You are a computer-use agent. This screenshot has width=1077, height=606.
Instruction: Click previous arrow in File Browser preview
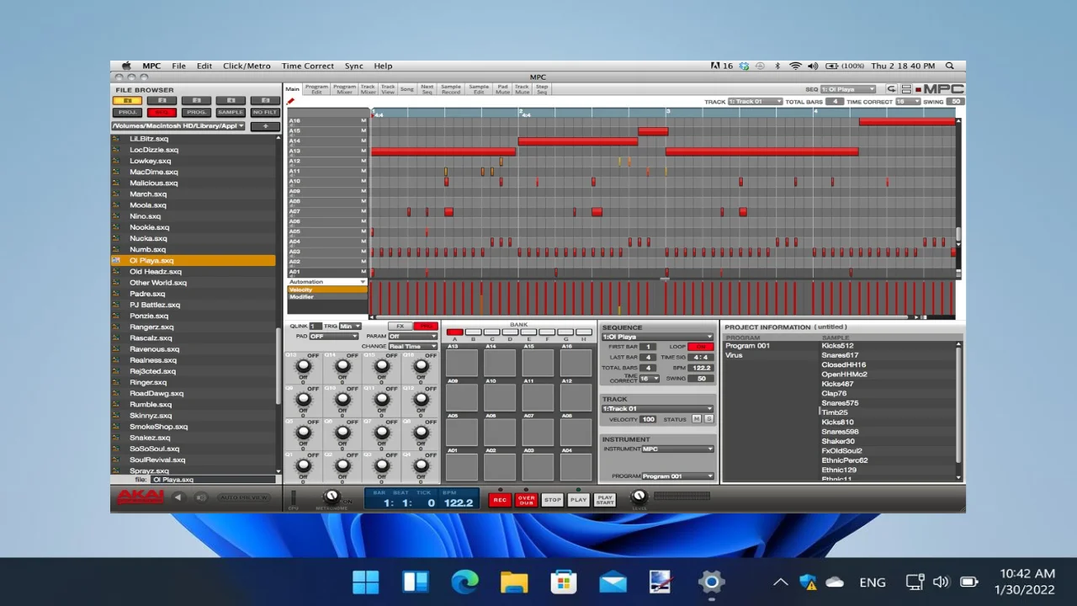point(178,497)
